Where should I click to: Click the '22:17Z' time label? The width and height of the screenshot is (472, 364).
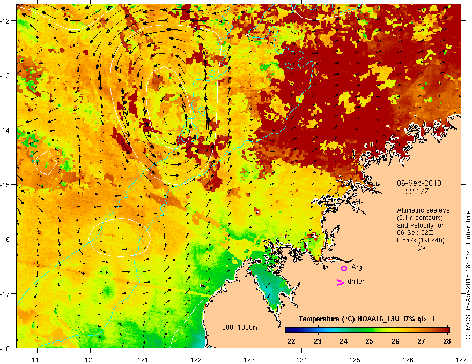point(417,192)
